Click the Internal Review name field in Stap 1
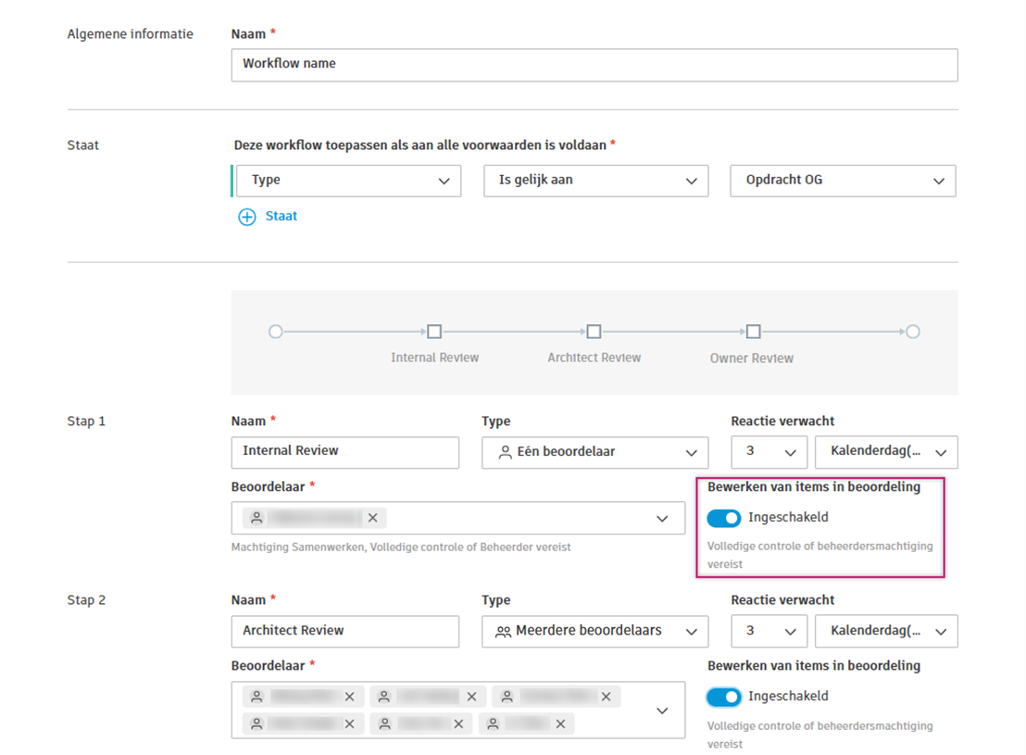The width and height of the screenshot is (1026, 755). [x=344, y=452]
